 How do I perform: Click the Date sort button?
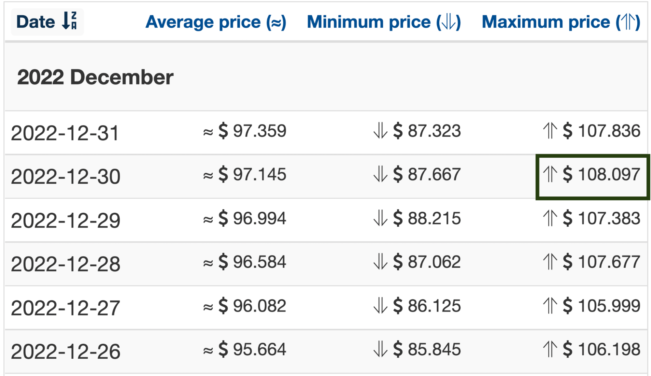[x=47, y=22]
